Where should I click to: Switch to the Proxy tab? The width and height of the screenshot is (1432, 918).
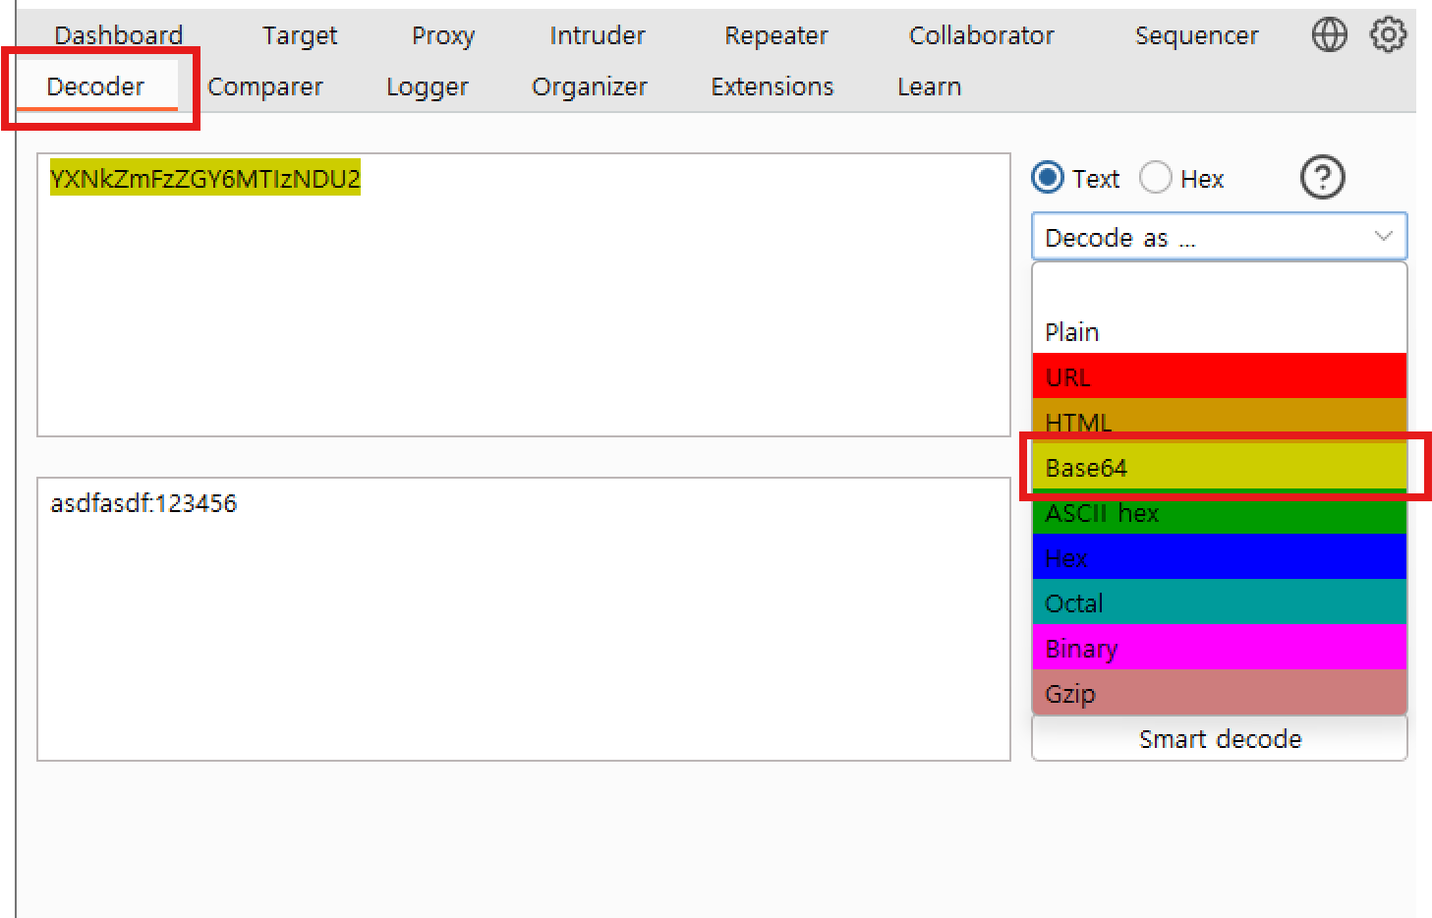click(x=443, y=35)
